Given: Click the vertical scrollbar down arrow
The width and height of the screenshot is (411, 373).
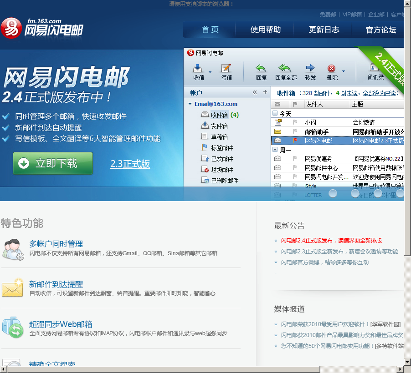Looking at the screenshot, I should tap(407, 363).
